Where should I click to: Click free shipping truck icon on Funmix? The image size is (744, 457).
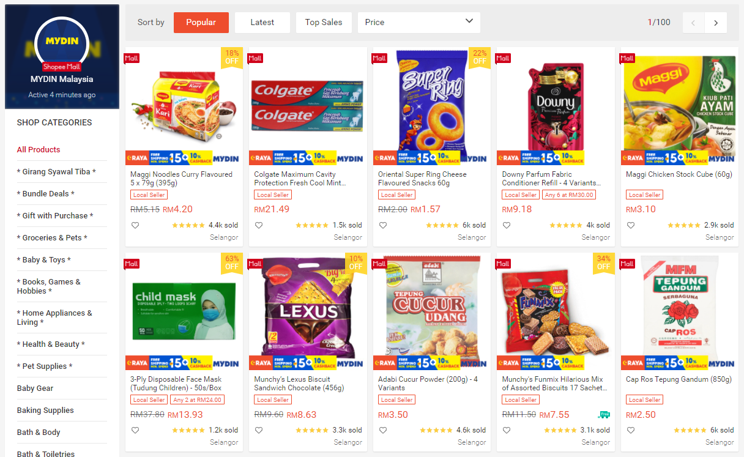[604, 414]
